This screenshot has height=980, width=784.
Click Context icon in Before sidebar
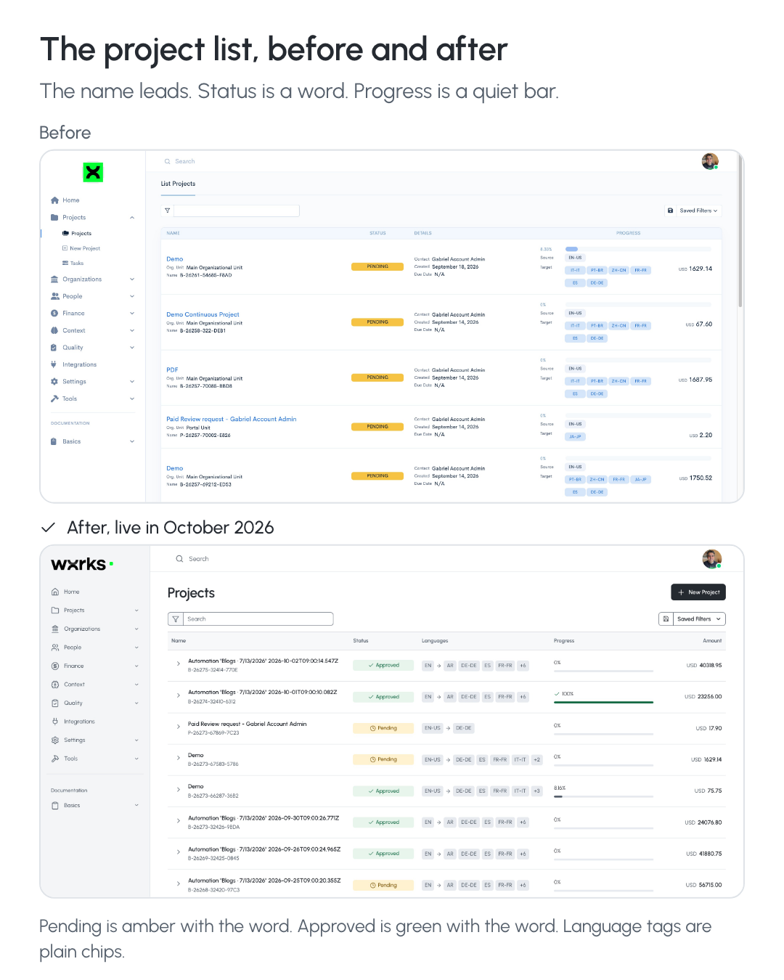point(54,330)
